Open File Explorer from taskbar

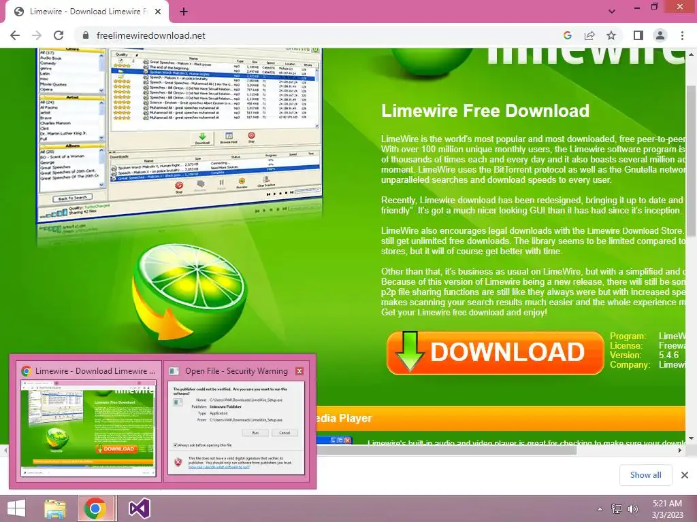(55, 508)
